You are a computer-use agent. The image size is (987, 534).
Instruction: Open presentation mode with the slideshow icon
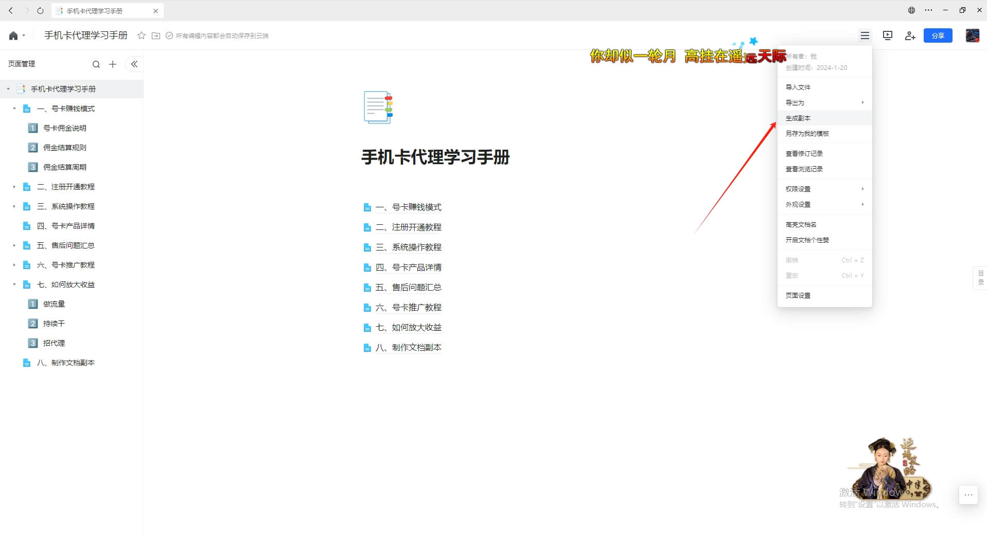click(887, 35)
